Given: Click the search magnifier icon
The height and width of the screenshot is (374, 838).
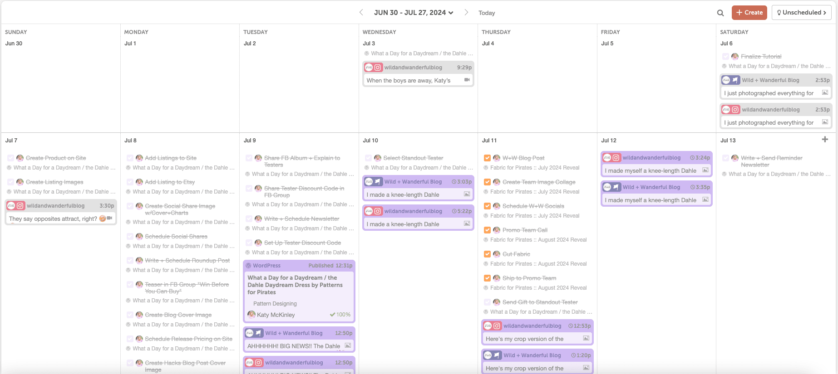Looking at the screenshot, I should (x=720, y=13).
